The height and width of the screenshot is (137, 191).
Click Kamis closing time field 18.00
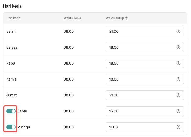[140, 79]
